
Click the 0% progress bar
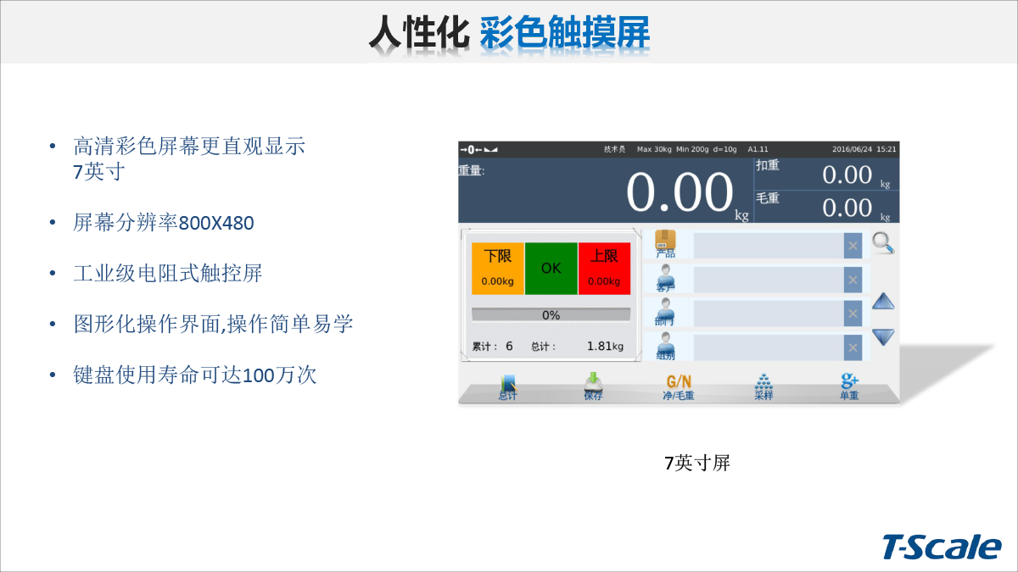click(551, 315)
